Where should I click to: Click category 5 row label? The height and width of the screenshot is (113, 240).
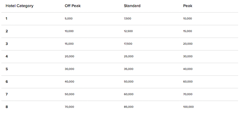(x=7, y=69)
